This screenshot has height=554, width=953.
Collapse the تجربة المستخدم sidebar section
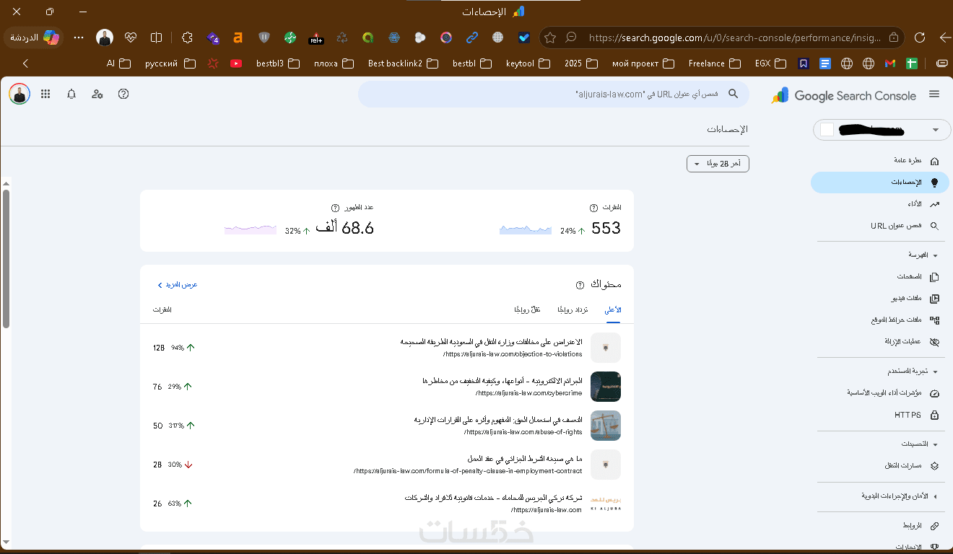coord(936,371)
